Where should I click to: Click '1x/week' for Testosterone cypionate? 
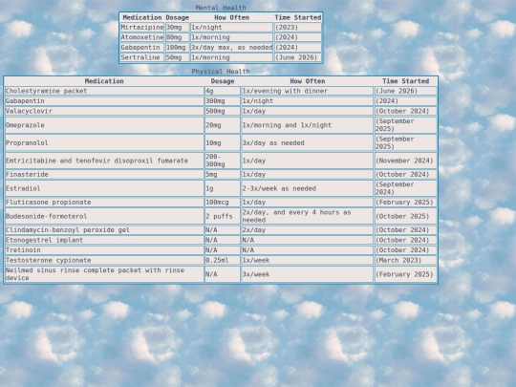(x=308, y=260)
